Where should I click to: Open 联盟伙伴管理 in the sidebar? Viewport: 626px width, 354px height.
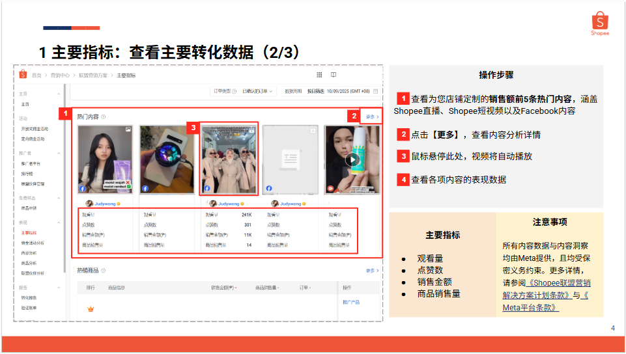click(33, 184)
